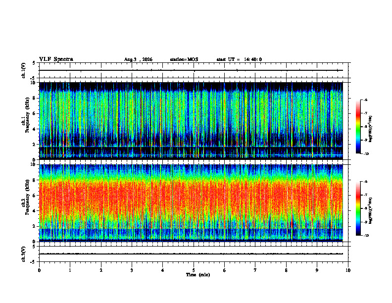Click the time axis tick label "4"
392x303 pixels.
(163, 270)
